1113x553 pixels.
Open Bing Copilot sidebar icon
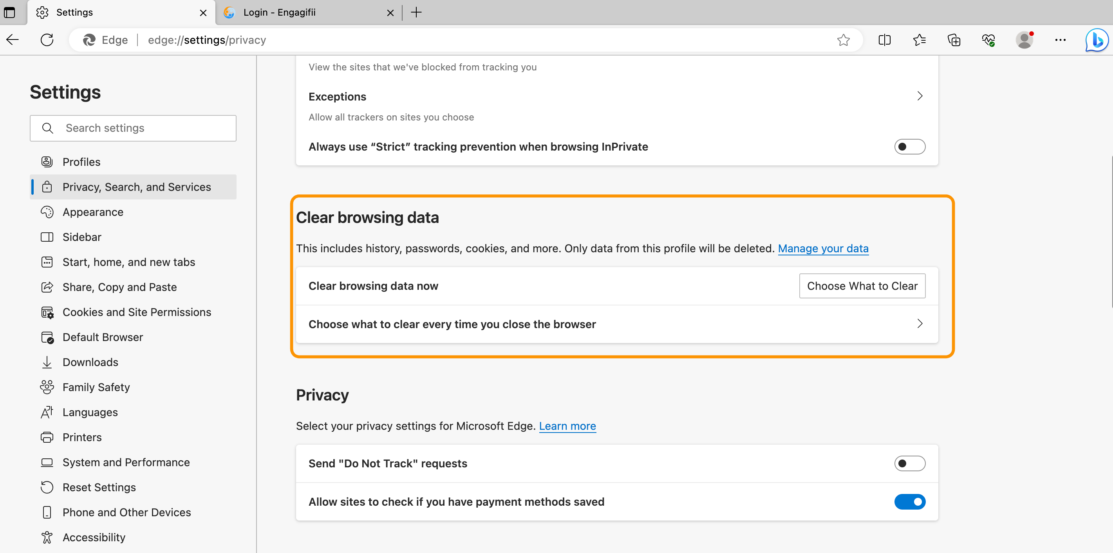click(1096, 40)
